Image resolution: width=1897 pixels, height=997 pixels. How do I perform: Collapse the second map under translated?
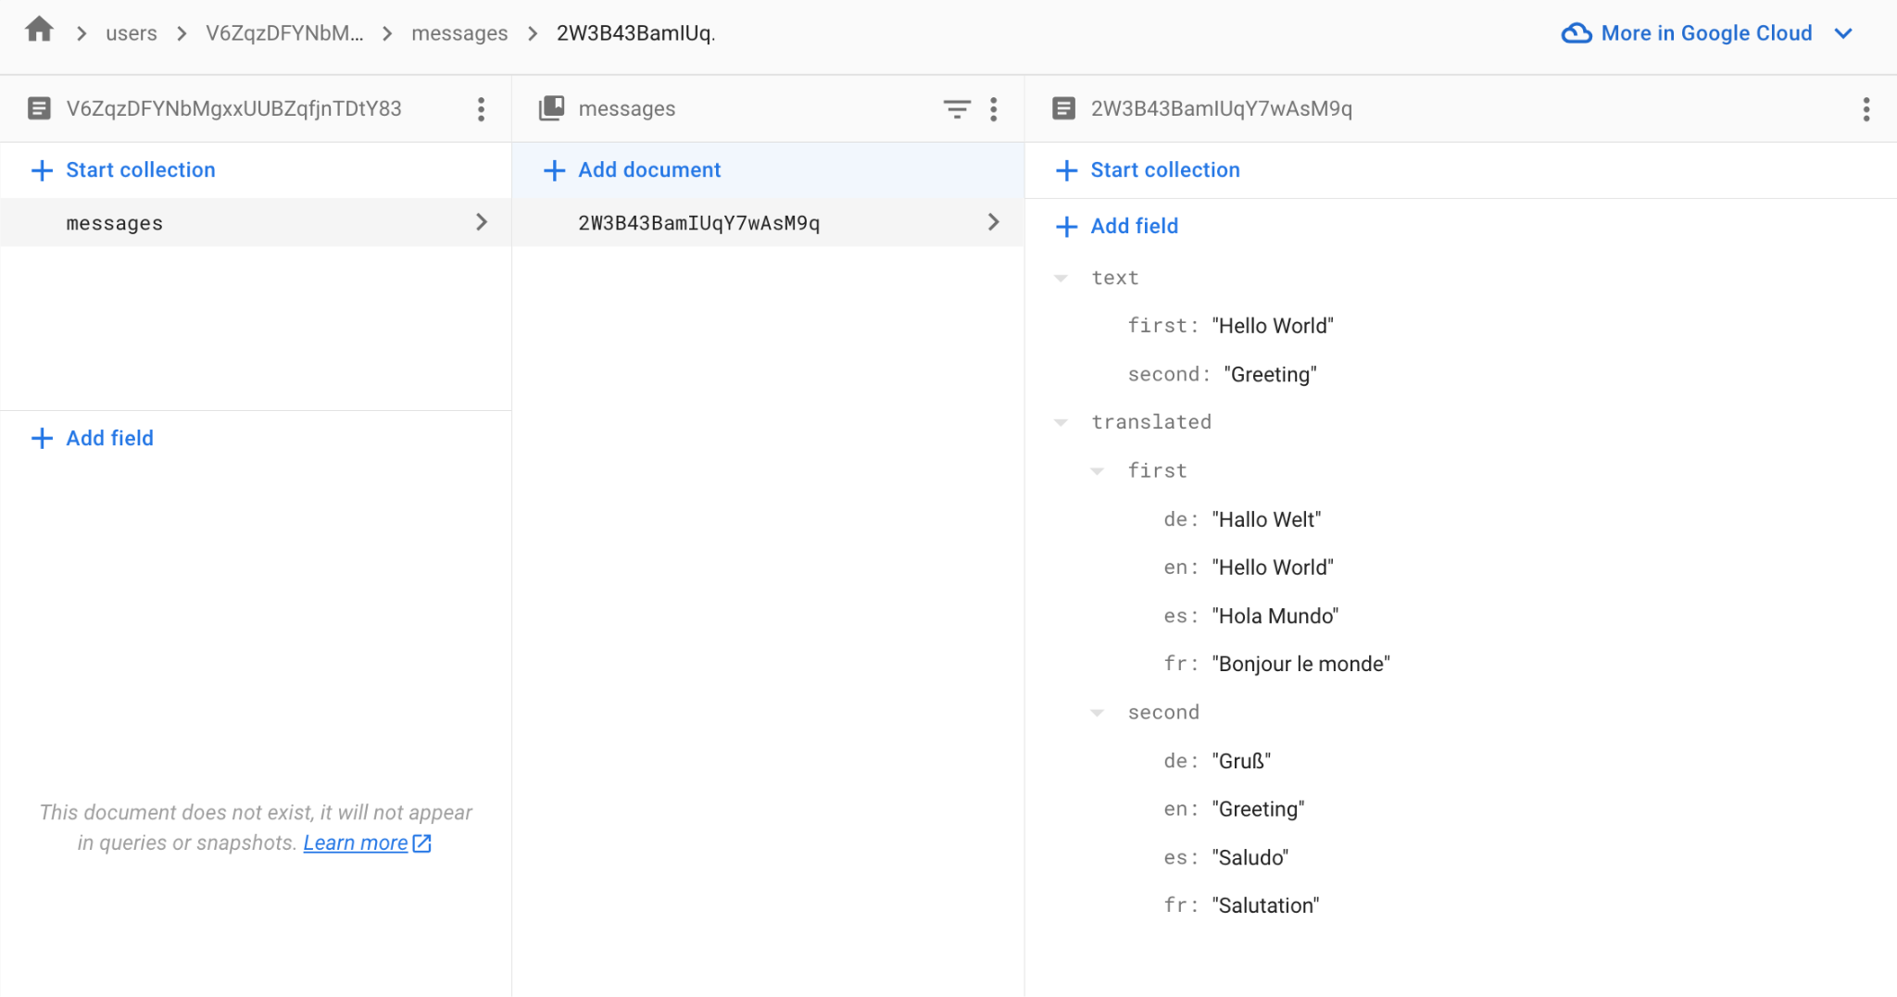[x=1098, y=713]
